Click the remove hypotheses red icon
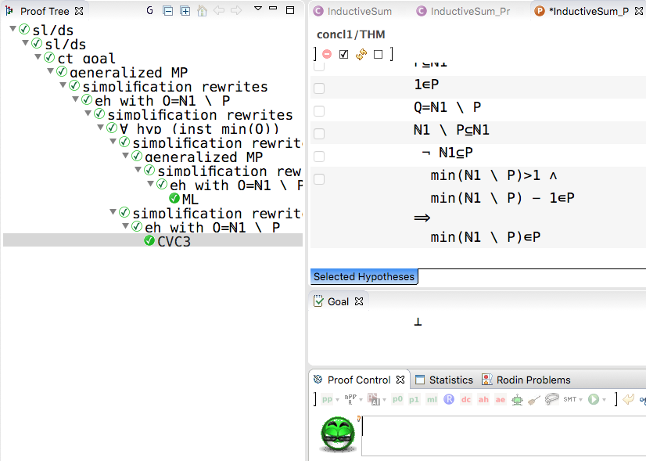Screen dimensions: 646x461 click(x=327, y=54)
